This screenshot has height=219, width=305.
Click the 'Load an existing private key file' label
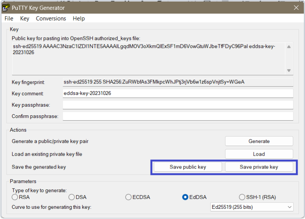[x=47, y=154]
